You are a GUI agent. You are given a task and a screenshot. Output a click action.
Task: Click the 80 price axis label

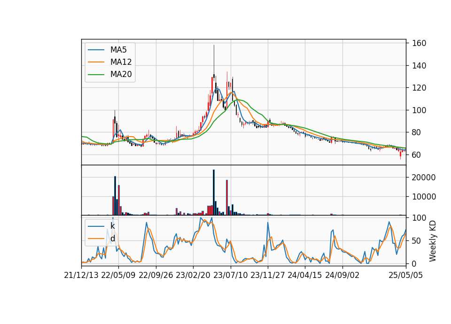coord(417,132)
